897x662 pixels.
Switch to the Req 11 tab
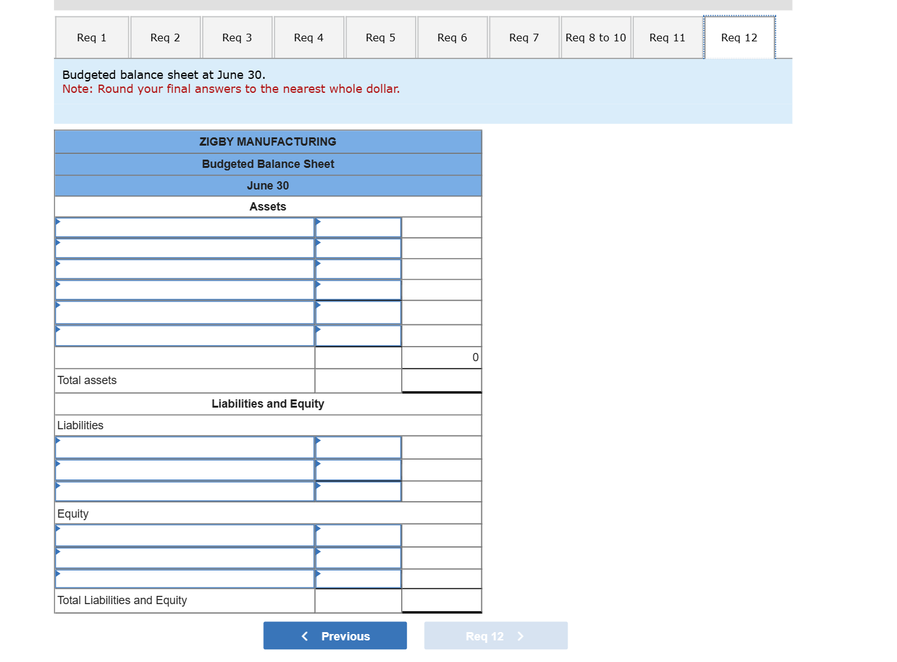[x=668, y=38]
